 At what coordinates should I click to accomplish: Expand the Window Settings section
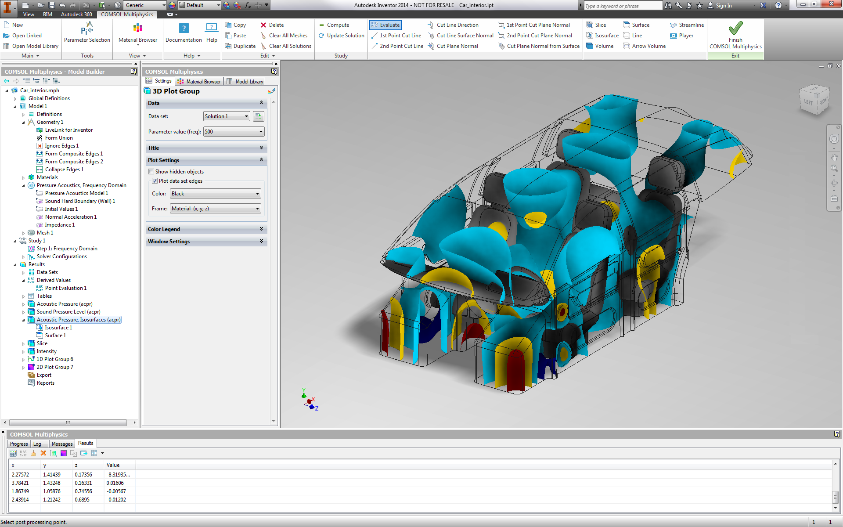[x=262, y=241]
